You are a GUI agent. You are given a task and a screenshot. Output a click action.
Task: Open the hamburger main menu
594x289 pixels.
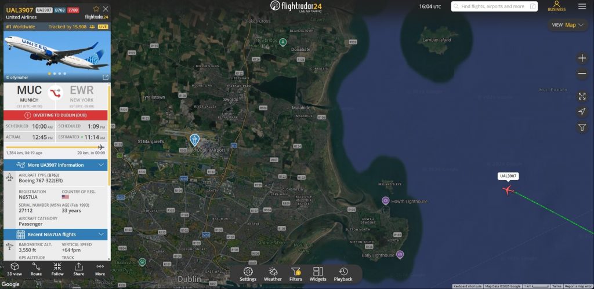pyautogui.click(x=582, y=6)
